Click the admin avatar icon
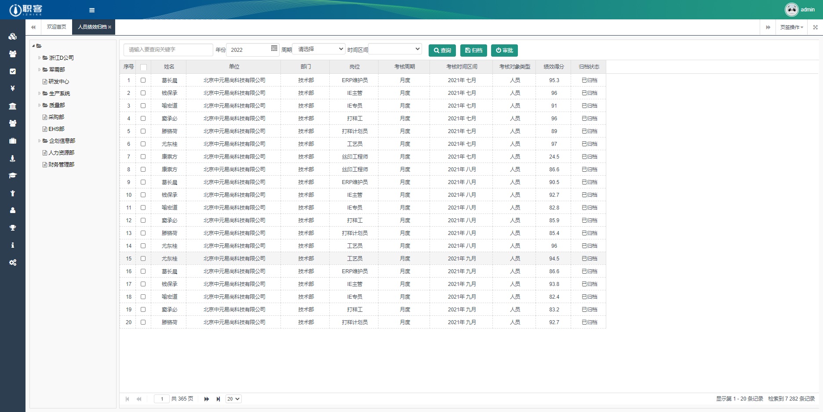Image resolution: width=823 pixels, height=412 pixels. (791, 10)
